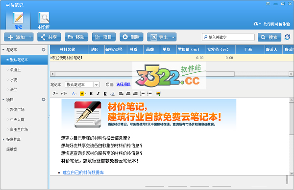Open the text highlight color picker

pyautogui.click(x=83, y=94)
